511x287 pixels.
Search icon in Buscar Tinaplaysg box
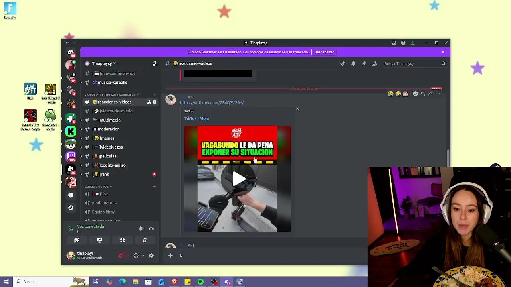coord(443,63)
